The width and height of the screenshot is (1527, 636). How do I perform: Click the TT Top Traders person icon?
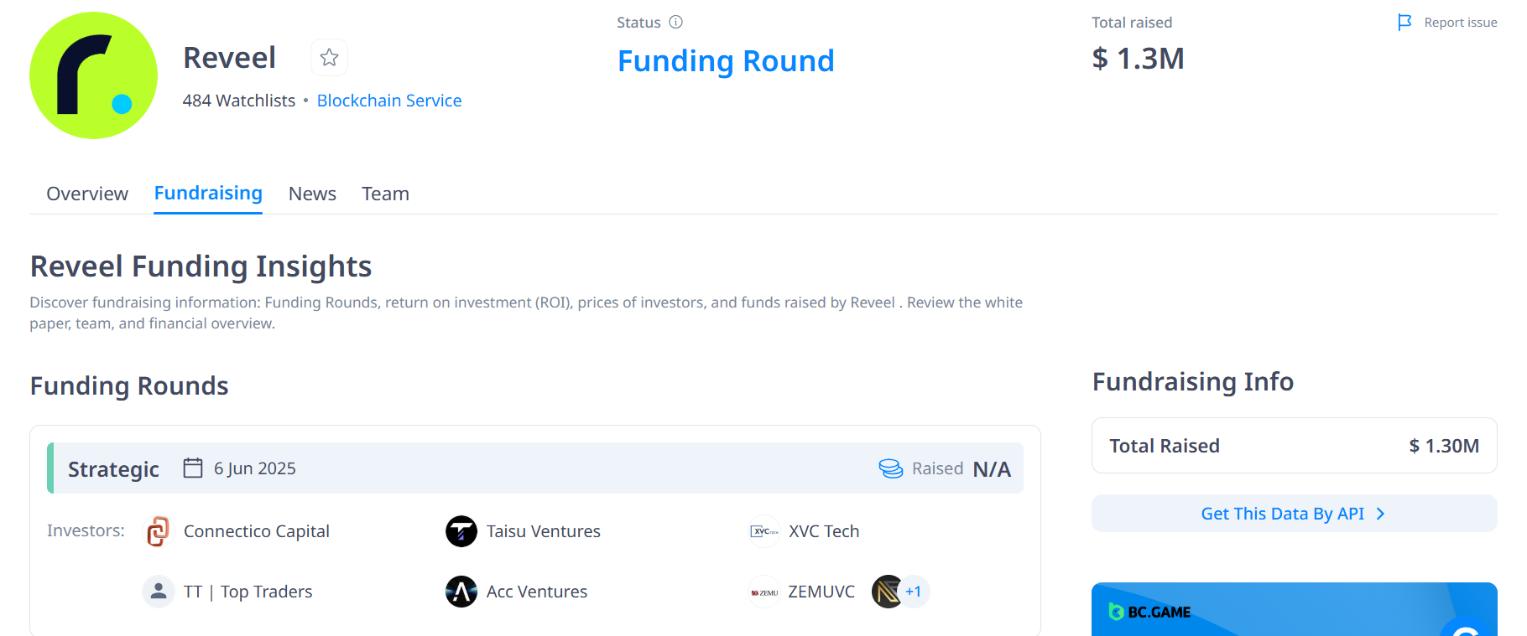(159, 592)
